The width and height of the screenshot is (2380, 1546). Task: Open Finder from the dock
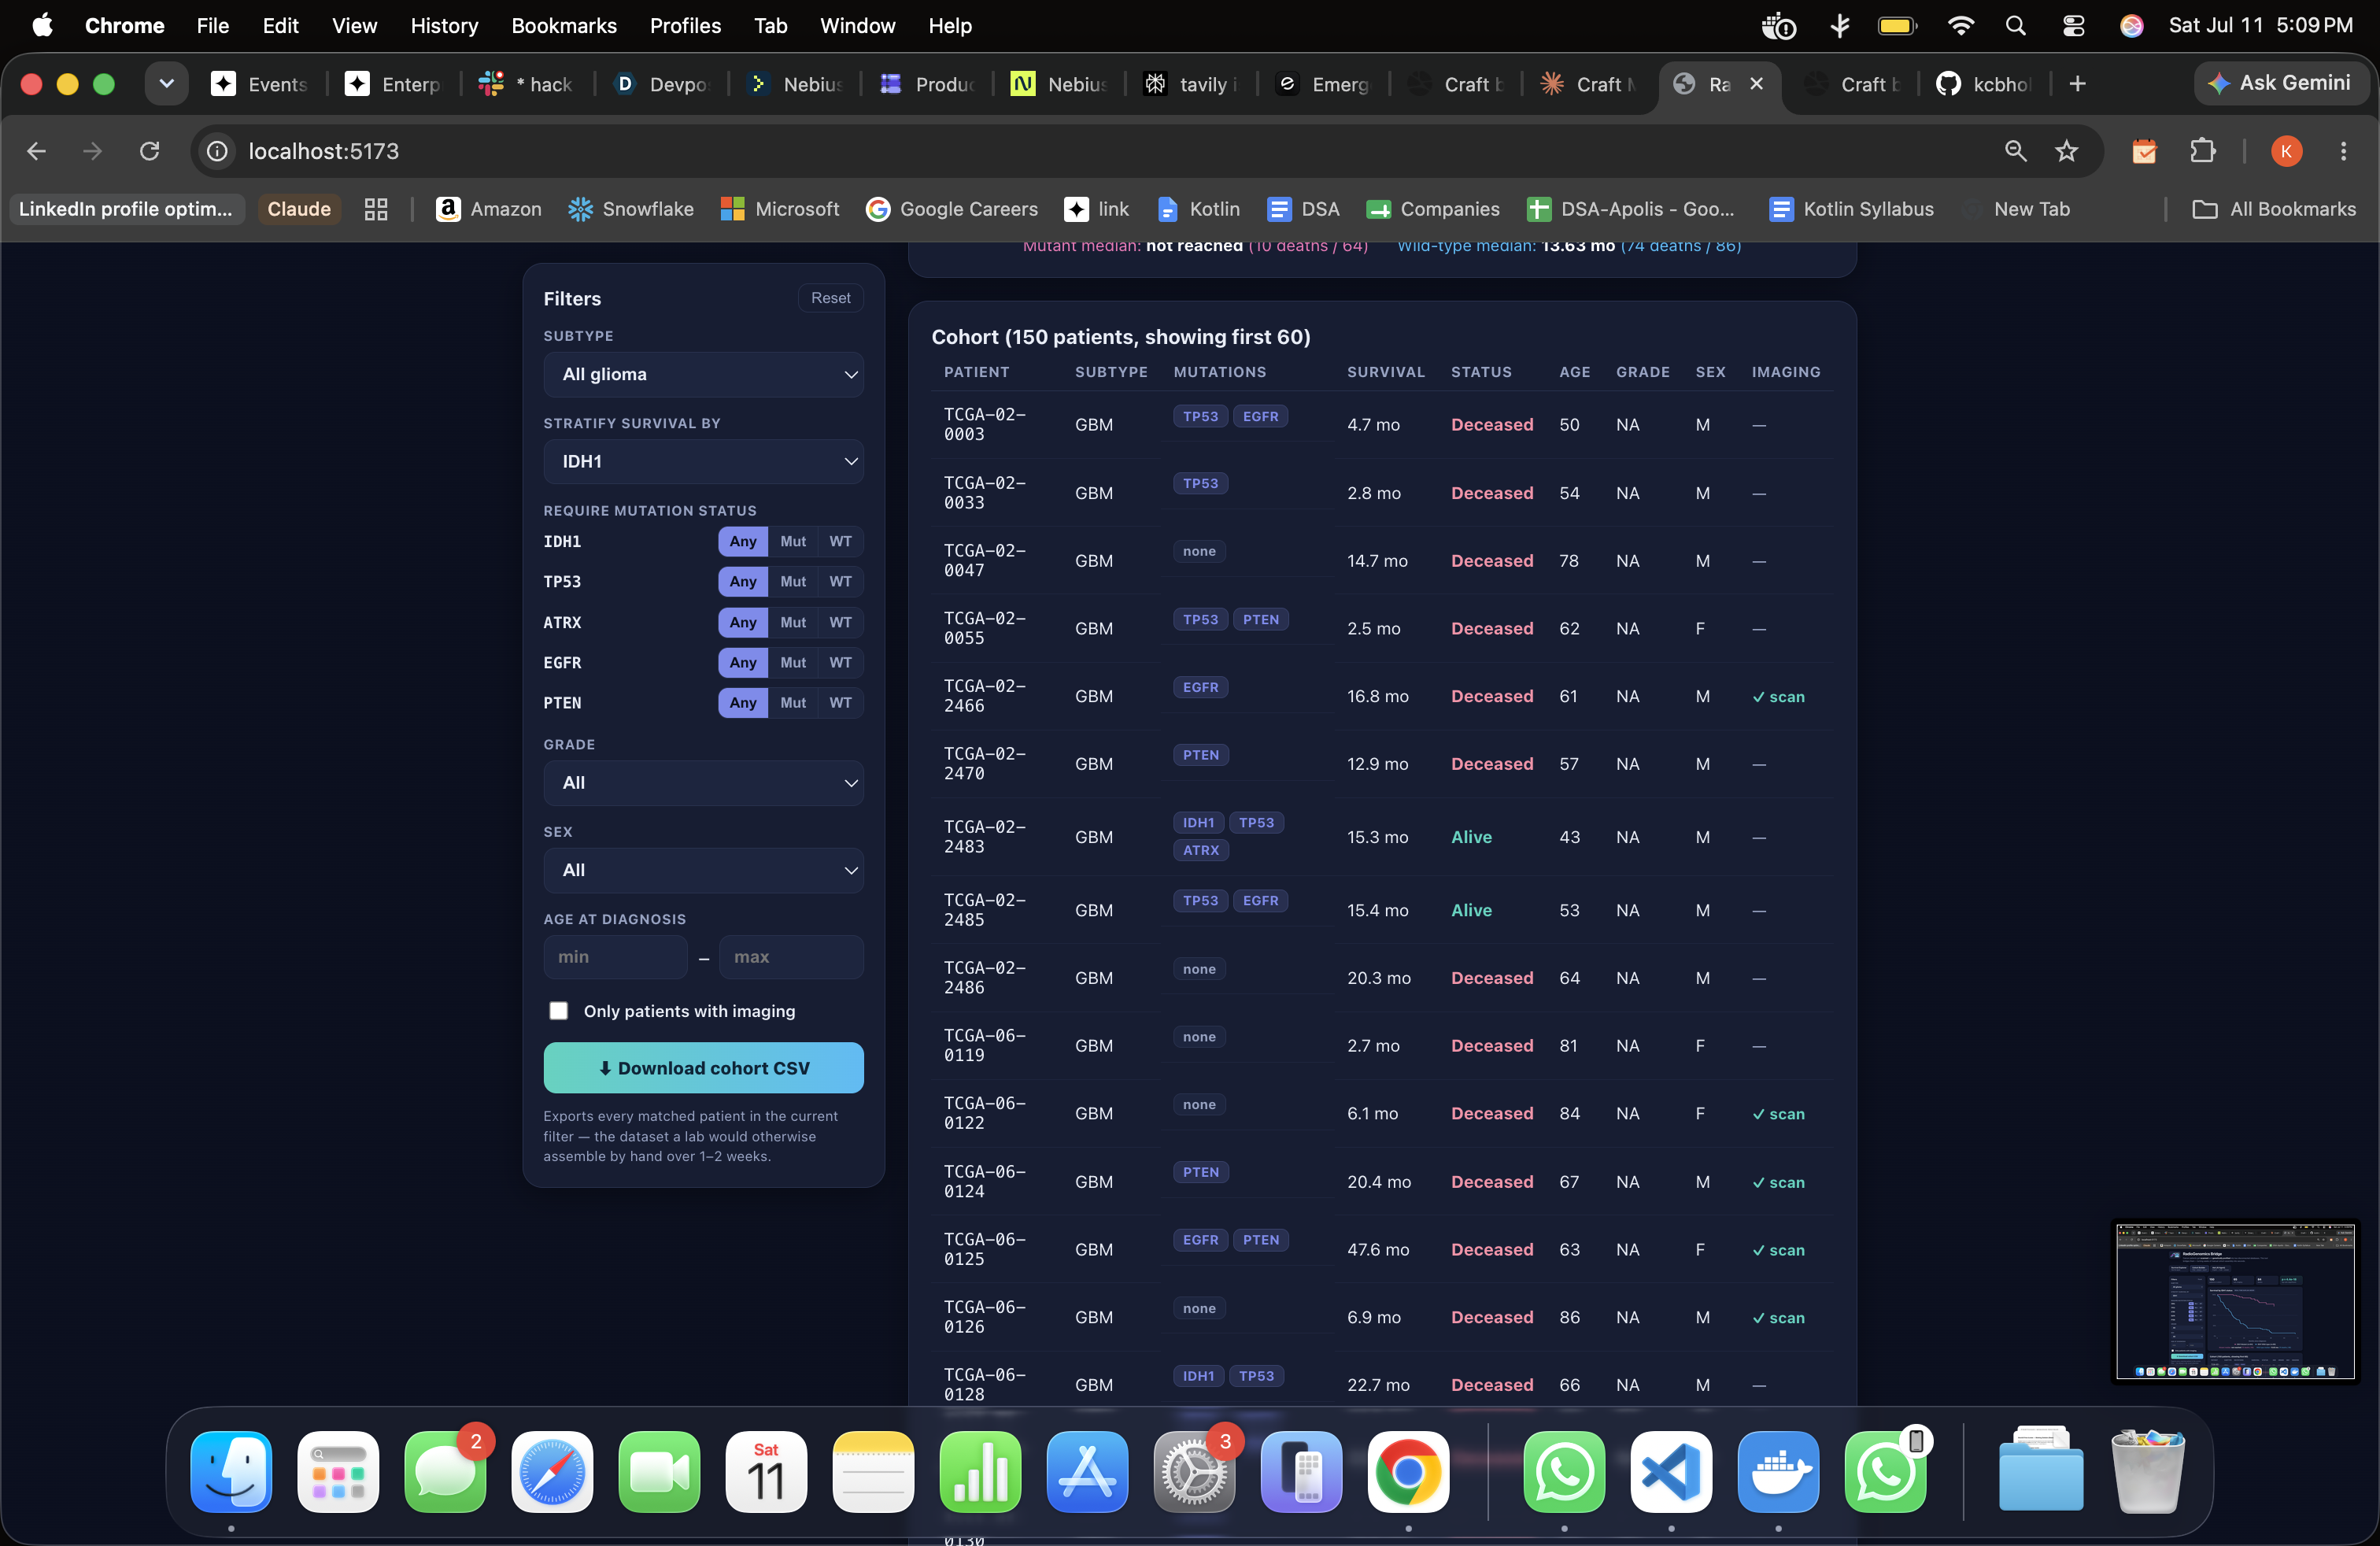click(x=231, y=1471)
